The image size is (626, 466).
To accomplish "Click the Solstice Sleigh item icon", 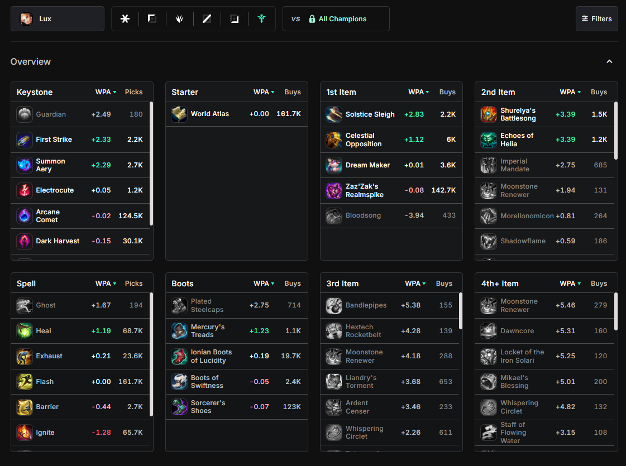I will (x=334, y=114).
